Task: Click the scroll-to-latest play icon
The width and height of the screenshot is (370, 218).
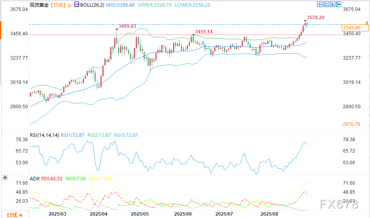Action: click(x=333, y=4)
